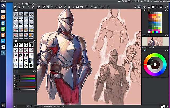The width and height of the screenshot is (170, 108).
Task: Open the Layers panel stacked-lines icon
Action: coord(149,7)
